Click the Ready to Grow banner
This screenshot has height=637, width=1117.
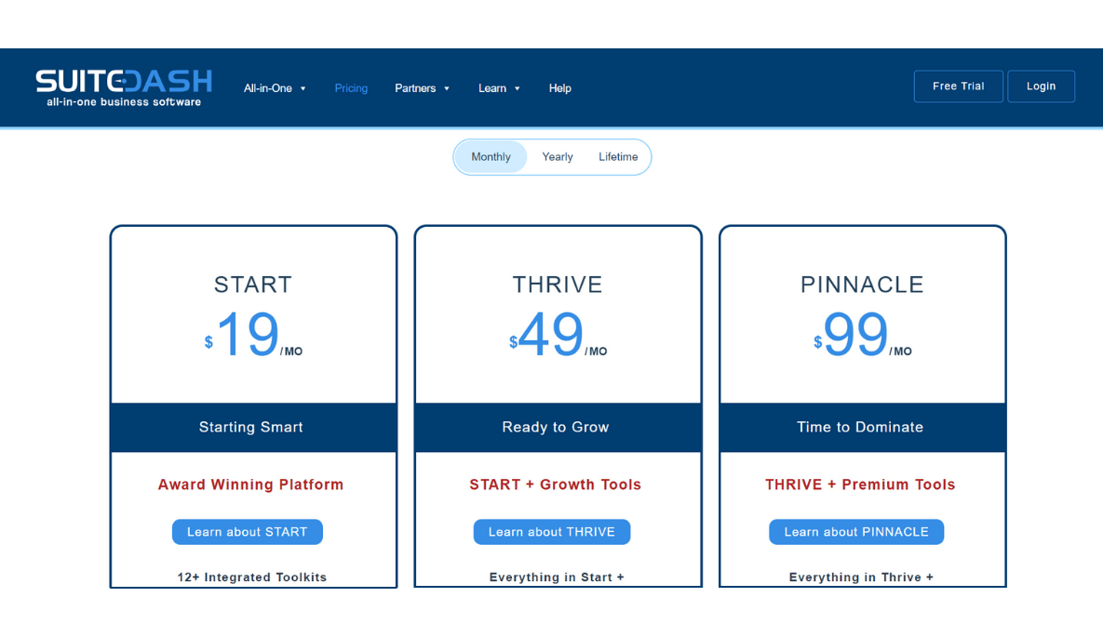[x=556, y=427]
